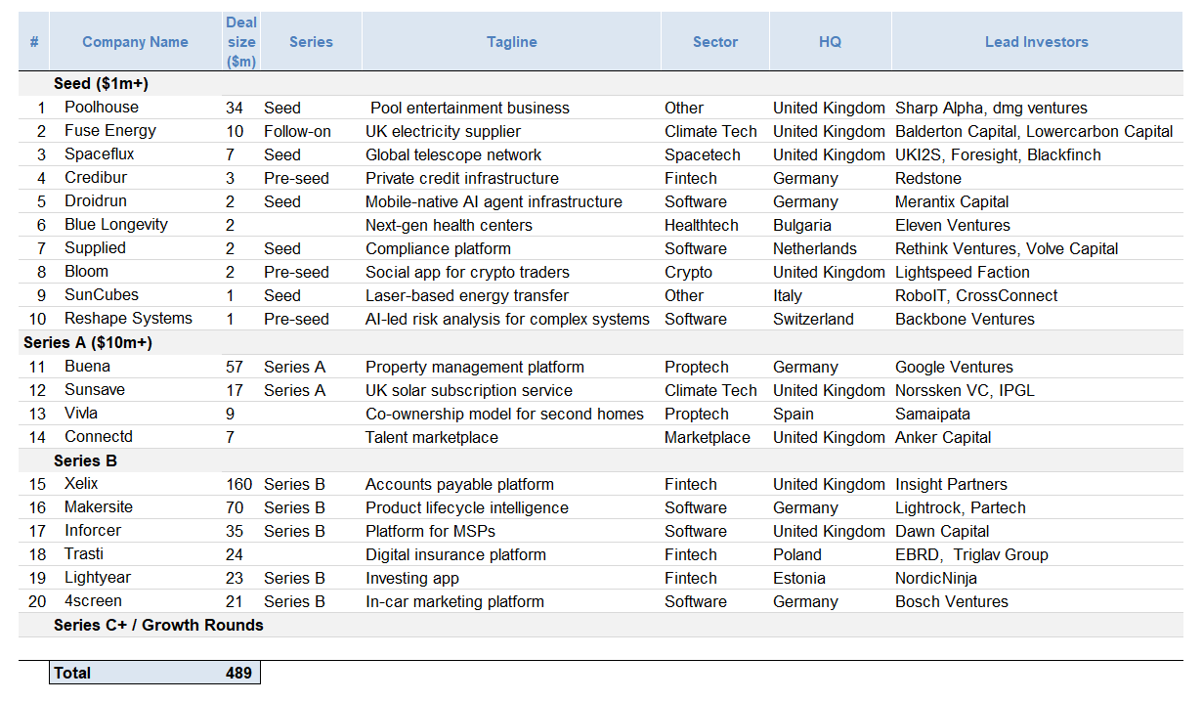Click the Droidrun company cell
The height and width of the screenshot is (701, 1203).
click(97, 201)
